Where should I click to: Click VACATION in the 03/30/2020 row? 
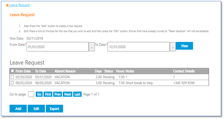[x=62, y=77]
